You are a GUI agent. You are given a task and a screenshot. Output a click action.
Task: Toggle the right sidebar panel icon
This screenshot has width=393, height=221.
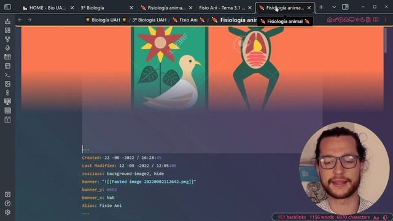[345, 7]
